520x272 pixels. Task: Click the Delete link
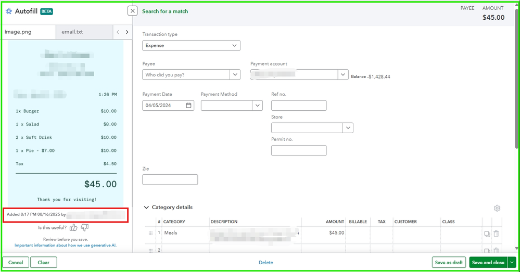coord(266,263)
